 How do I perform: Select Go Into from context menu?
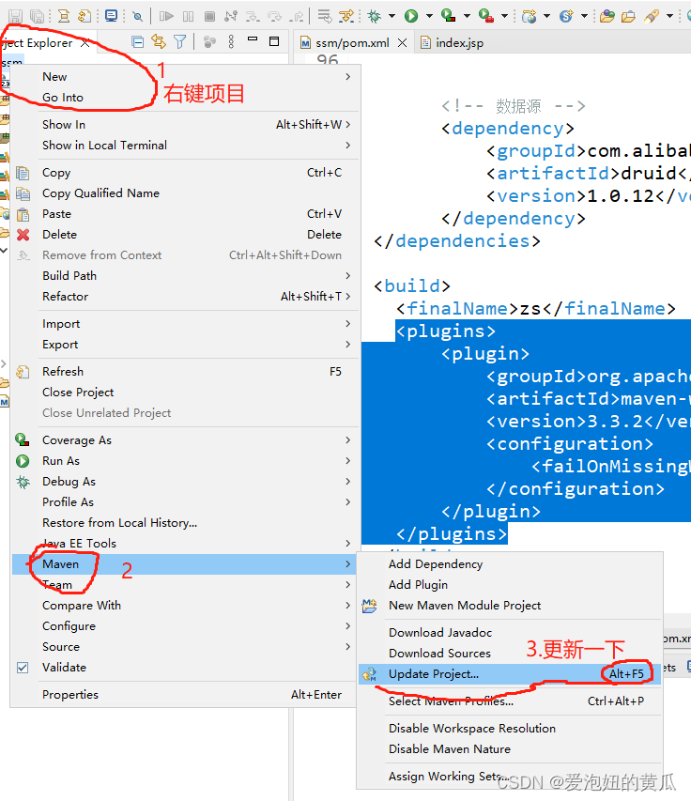click(185, 97)
